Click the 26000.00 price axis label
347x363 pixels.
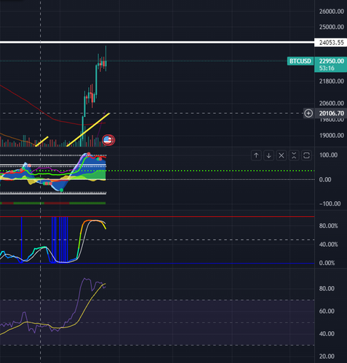pos(331,12)
